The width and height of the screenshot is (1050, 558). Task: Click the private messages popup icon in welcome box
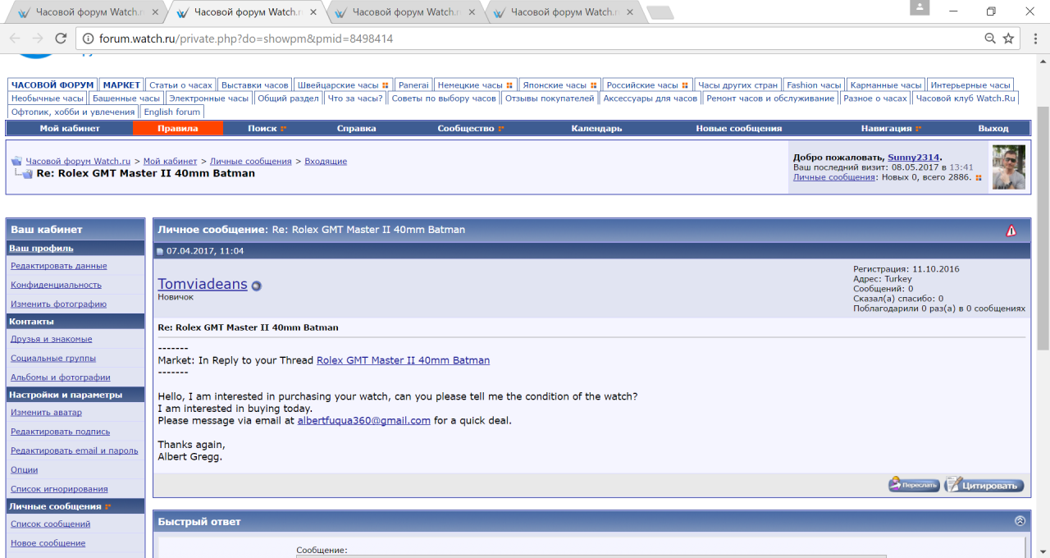coord(978,178)
